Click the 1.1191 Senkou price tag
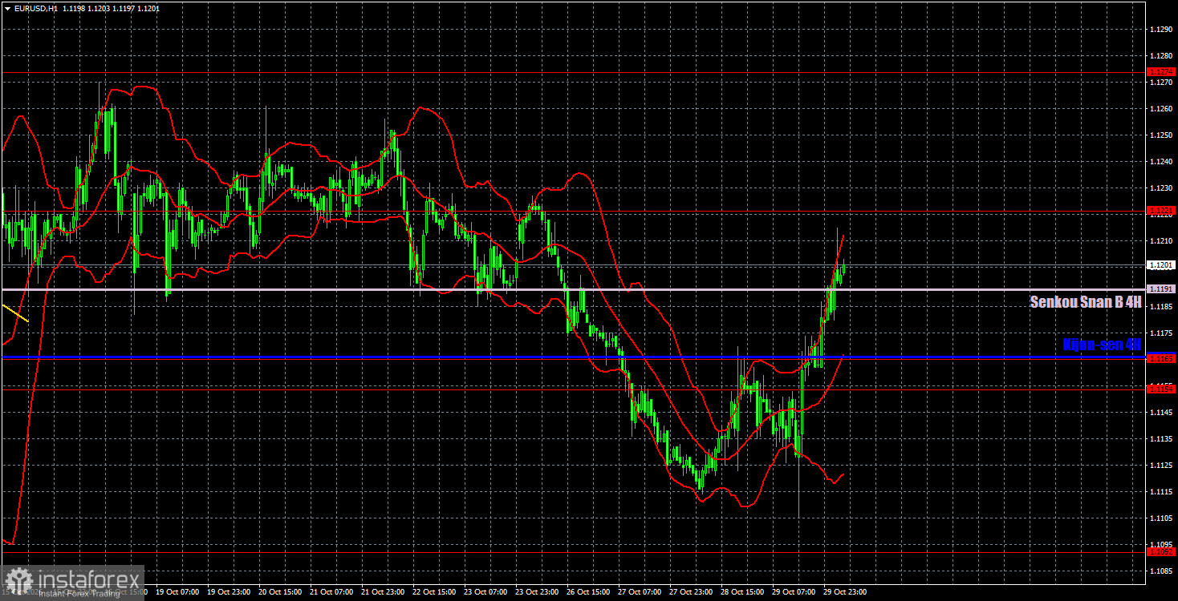1178x601 pixels. tap(1161, 289)
